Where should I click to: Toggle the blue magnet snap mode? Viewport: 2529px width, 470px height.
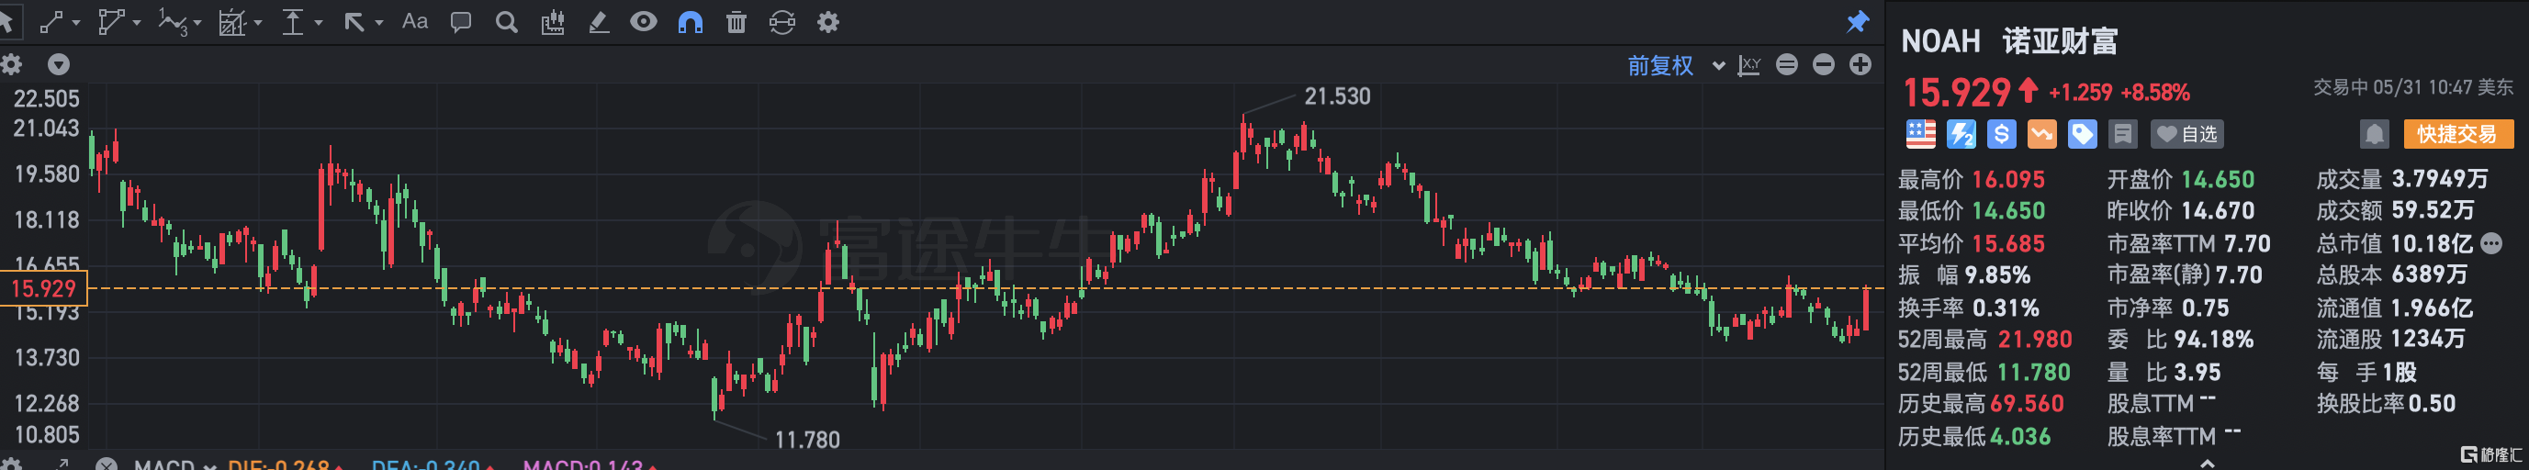pos(691,22)
